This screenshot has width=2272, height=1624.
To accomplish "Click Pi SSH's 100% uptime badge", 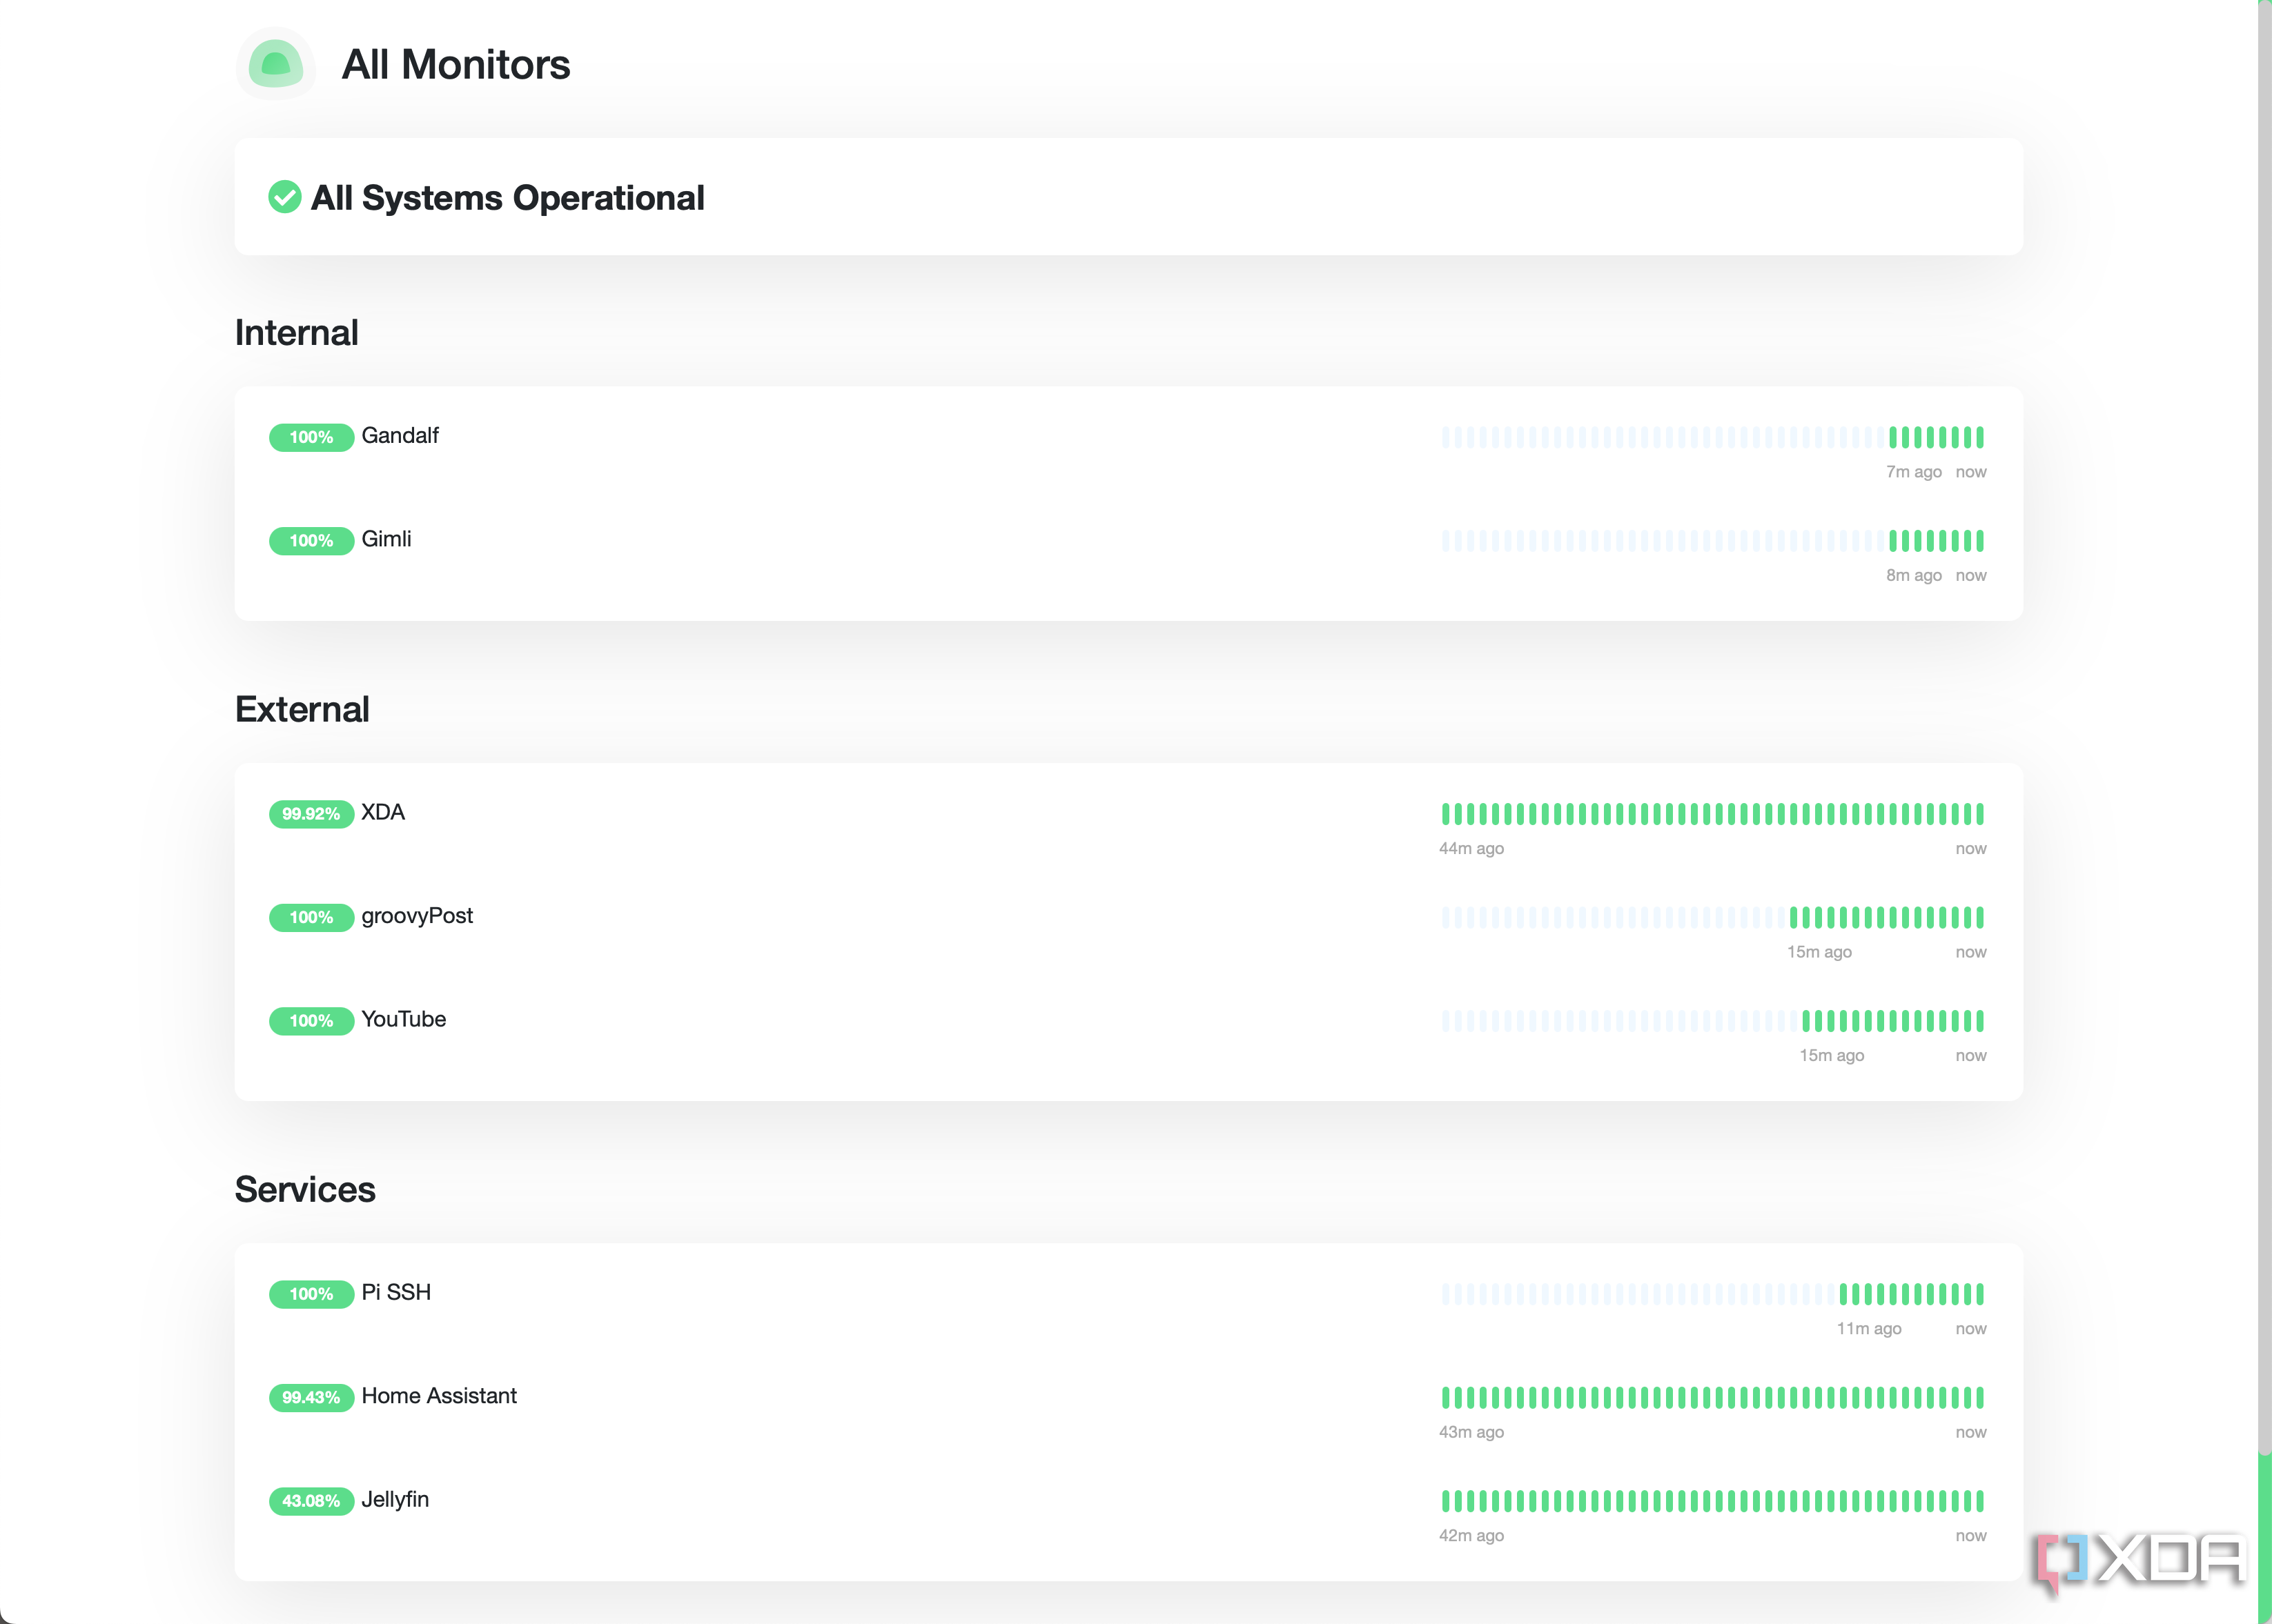I will pos(311,1294).
